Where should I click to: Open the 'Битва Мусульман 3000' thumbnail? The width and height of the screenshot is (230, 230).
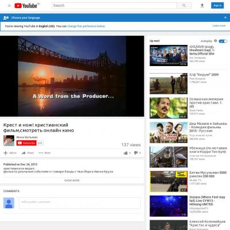[x=168, y=182]
